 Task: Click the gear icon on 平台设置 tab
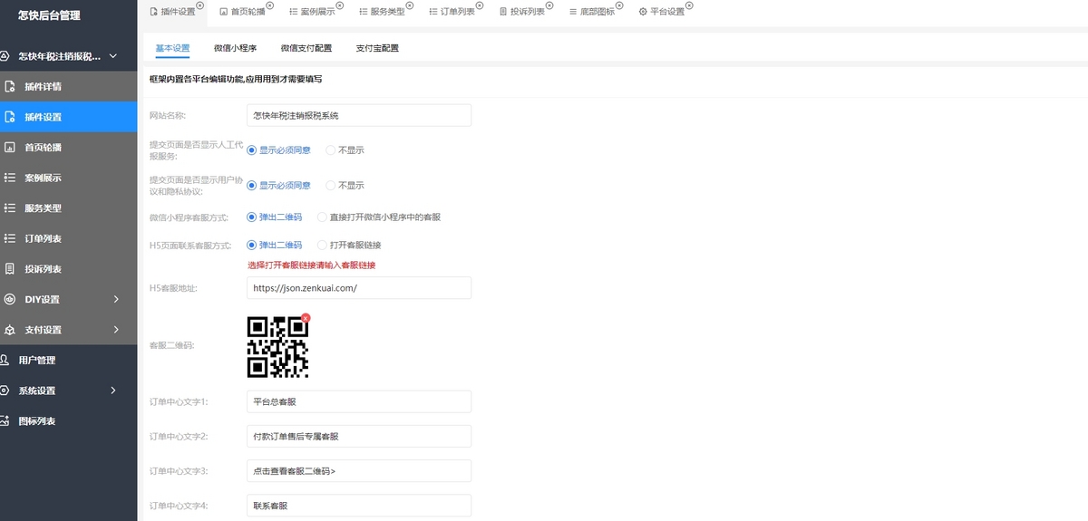(x=643, y=12)
